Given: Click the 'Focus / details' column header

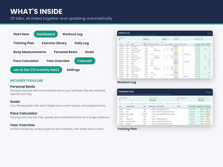Looking at the screenshot, I should [160, 106].
